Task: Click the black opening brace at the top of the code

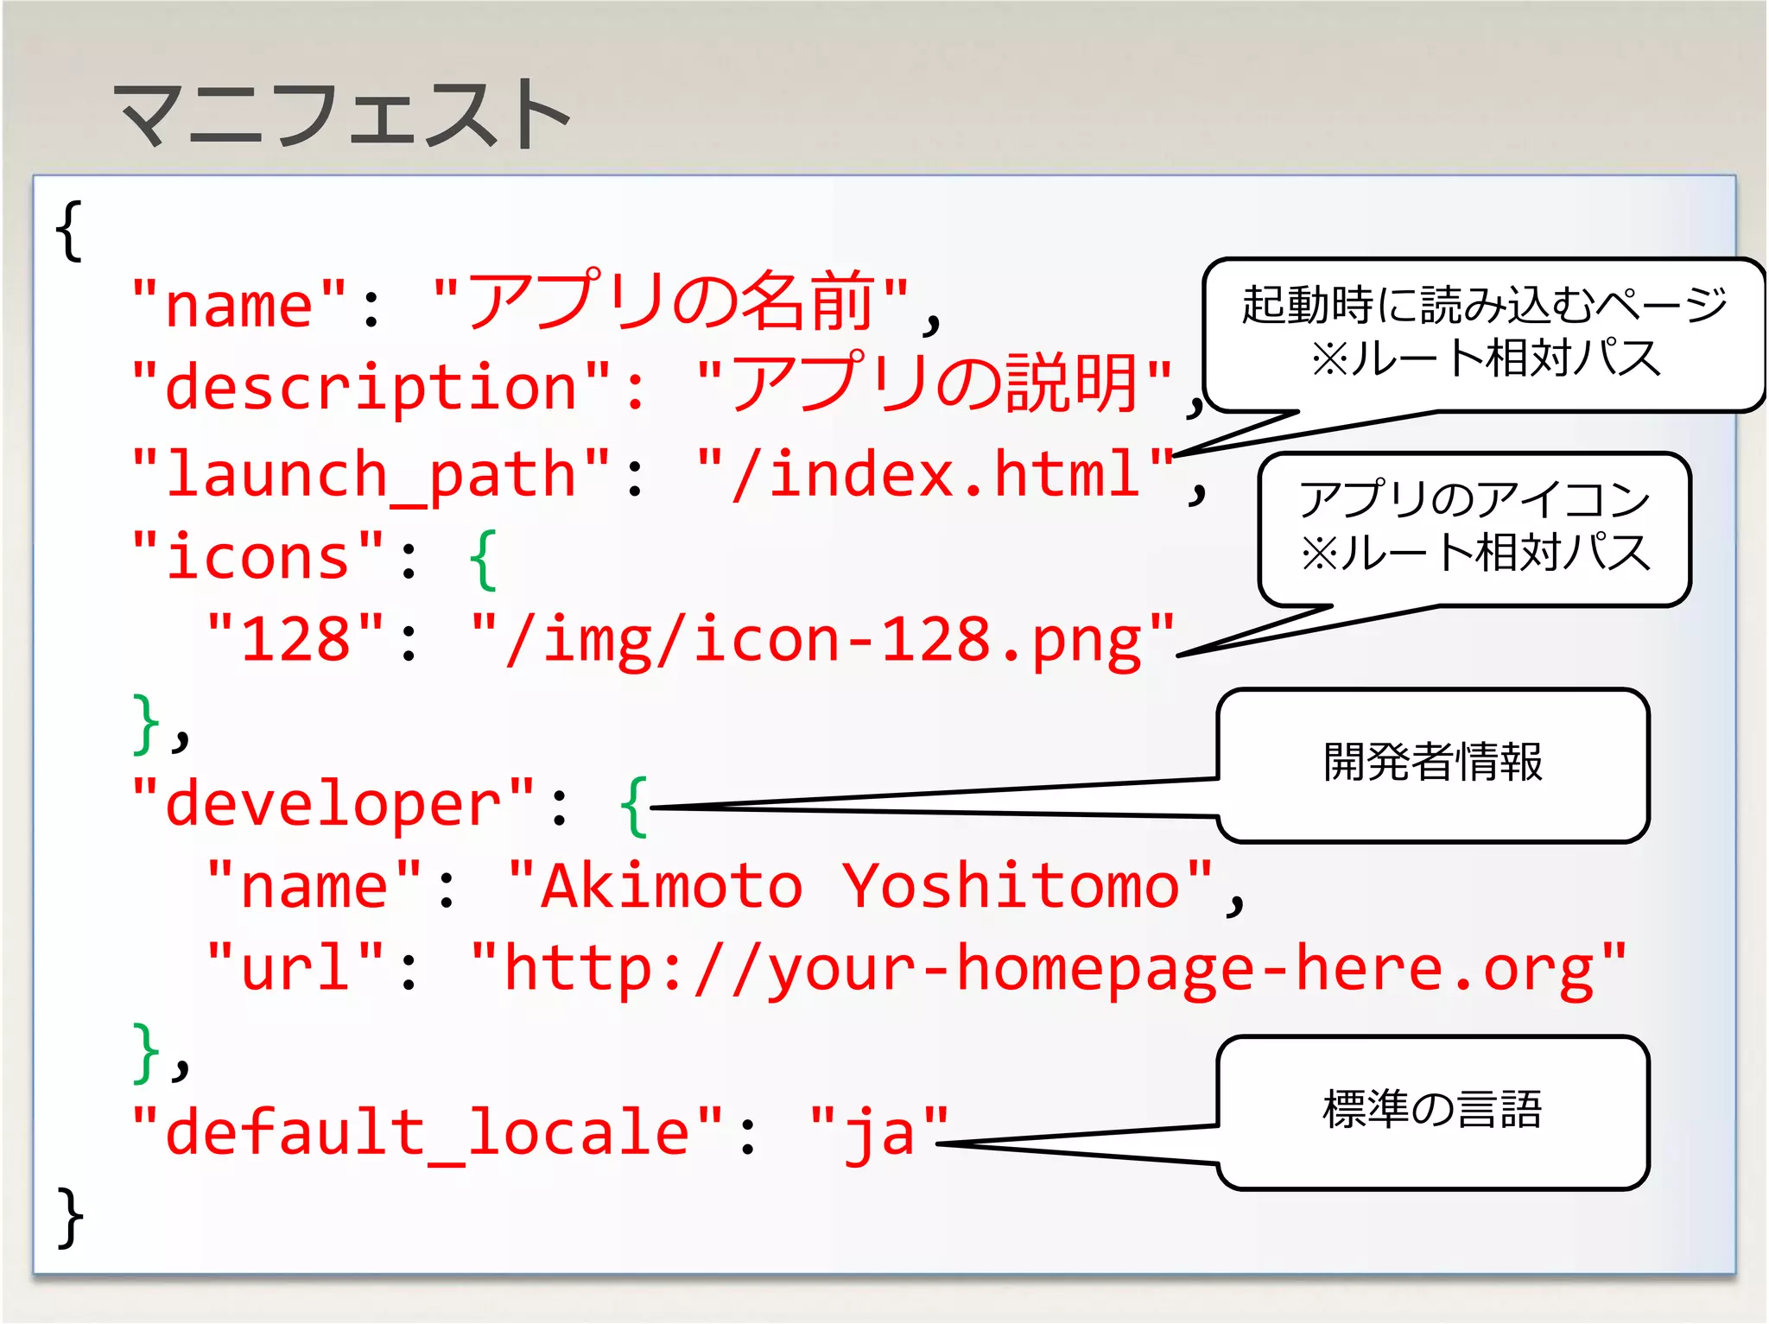Action: (x=69, y=231)
